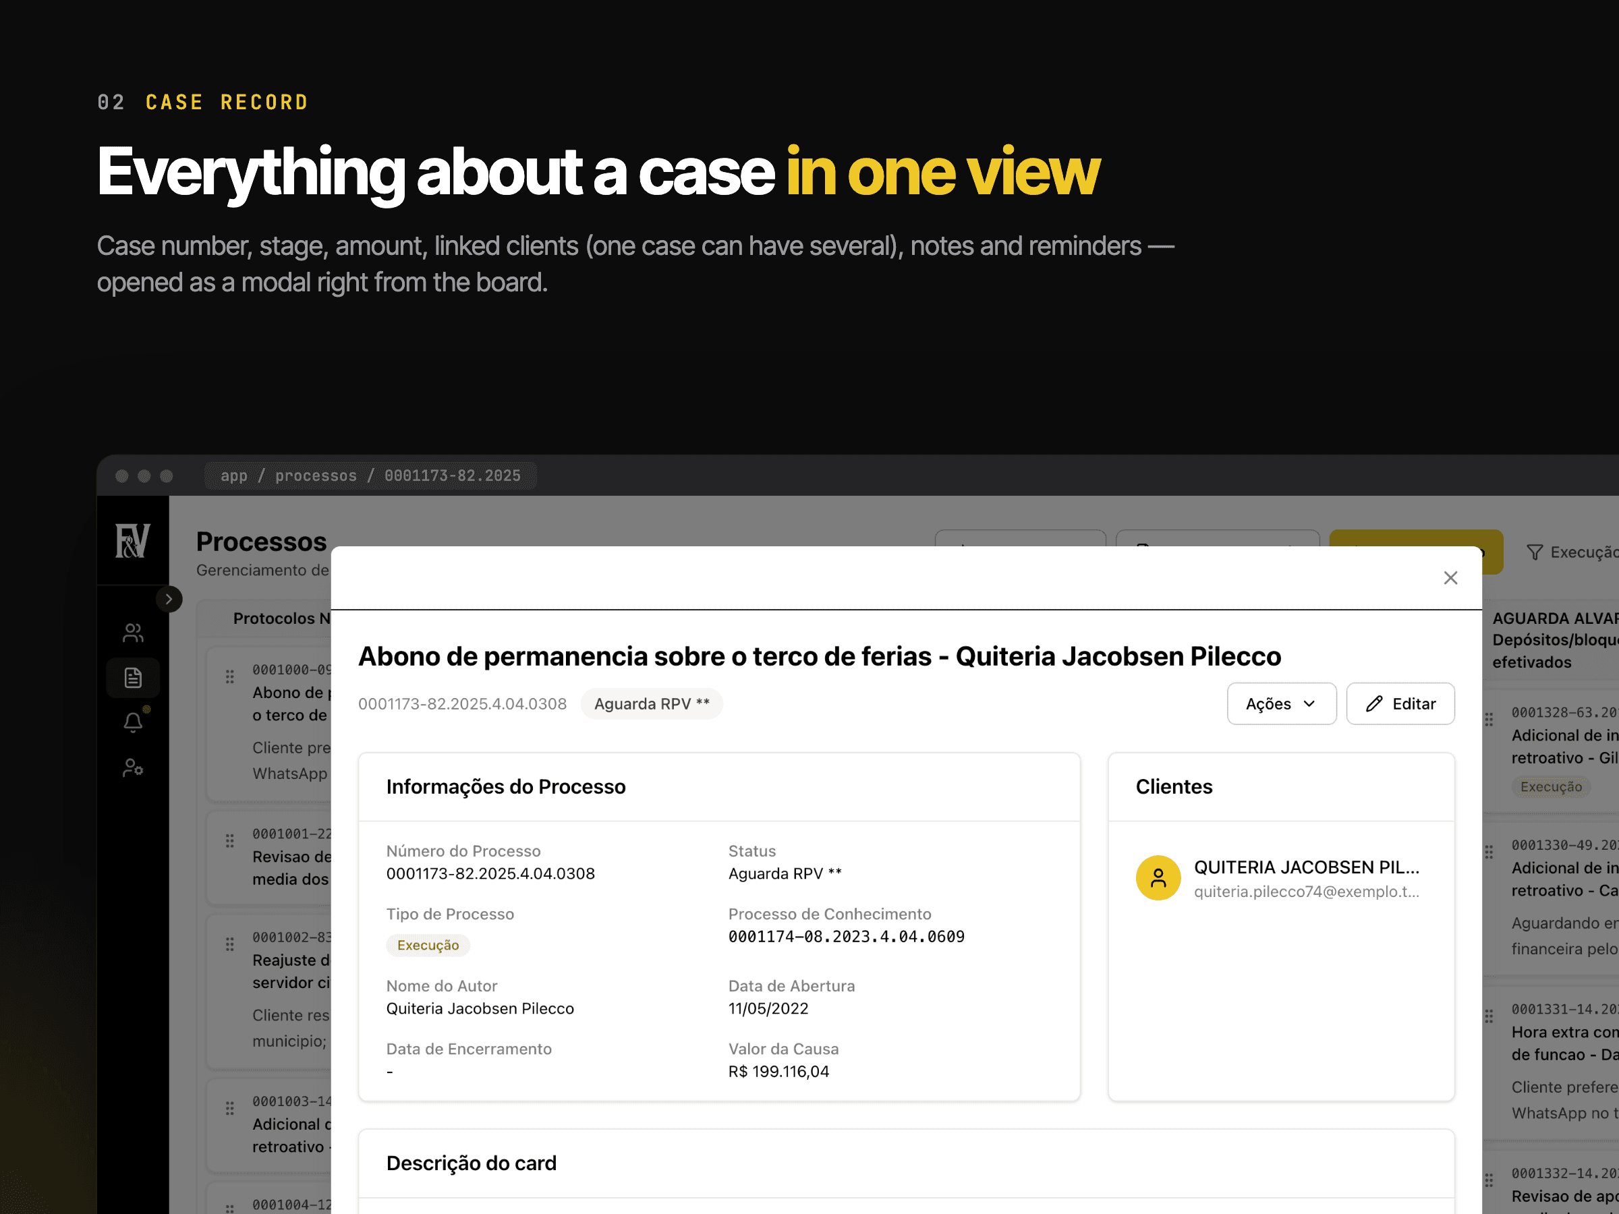Grab the drag handle on card 0001001
Image resolution: width=1619 pixels, height=1214 pixels.
click(230, 840)
